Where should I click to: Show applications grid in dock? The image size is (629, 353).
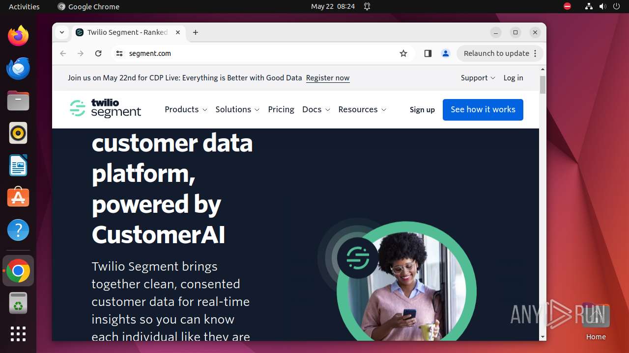point(18,334)
